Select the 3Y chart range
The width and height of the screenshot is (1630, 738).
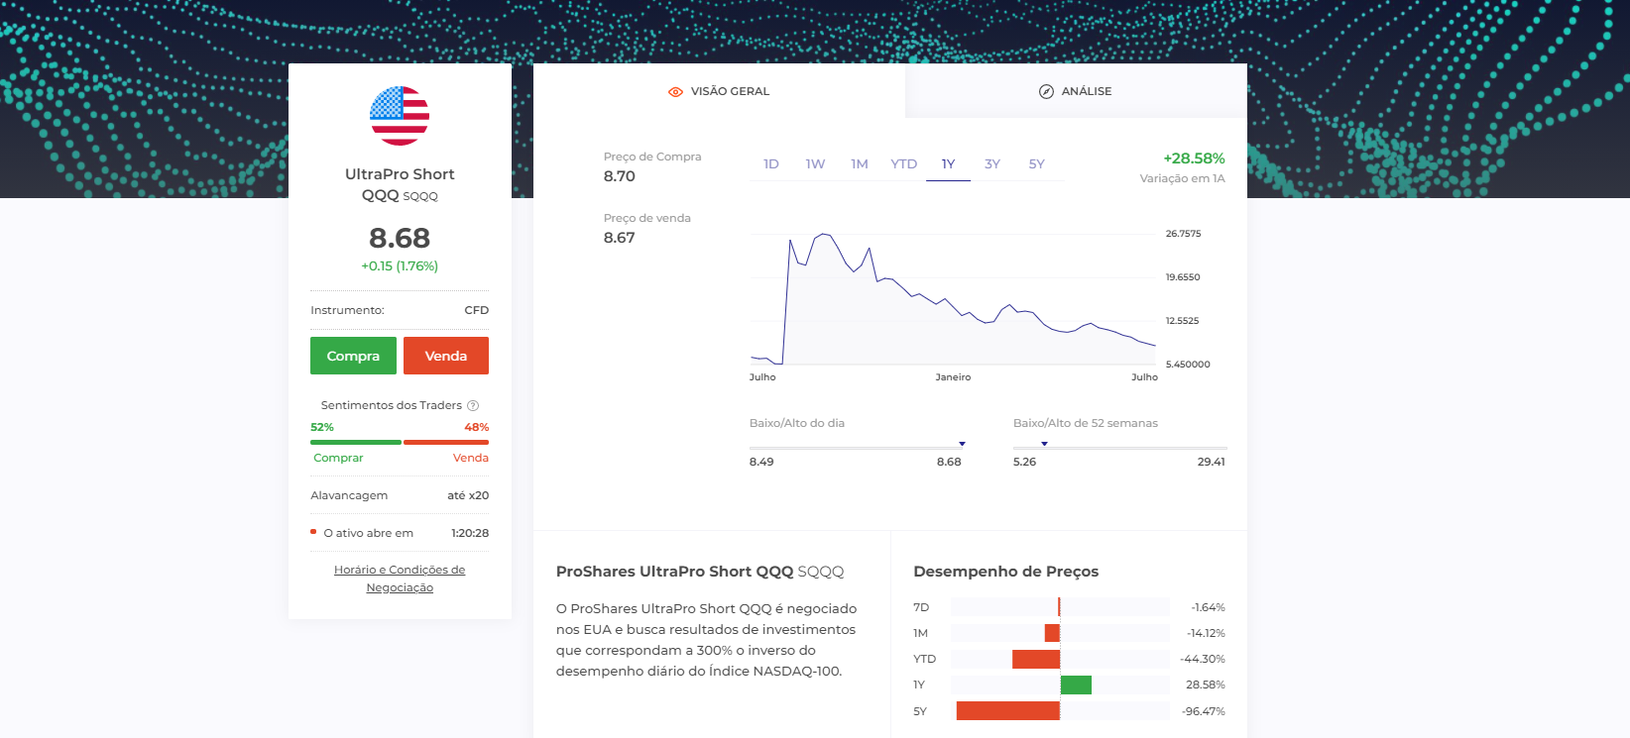(x=992, y=164)
